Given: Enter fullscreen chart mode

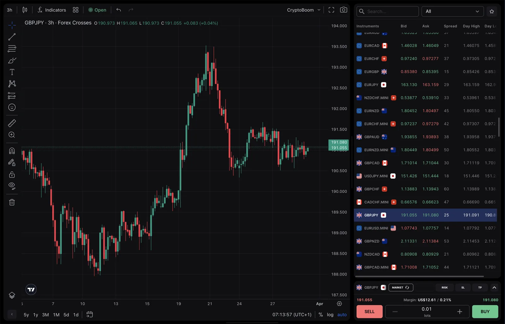Looking at the screenshot, I should (x=331, y=10).
